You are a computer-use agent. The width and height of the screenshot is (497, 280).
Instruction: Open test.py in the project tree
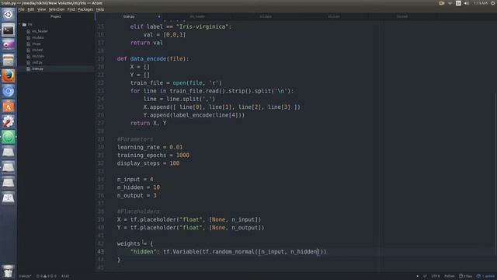click(37, 62)
